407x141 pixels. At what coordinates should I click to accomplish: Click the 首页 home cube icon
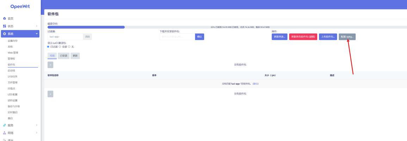coord(5,18)
